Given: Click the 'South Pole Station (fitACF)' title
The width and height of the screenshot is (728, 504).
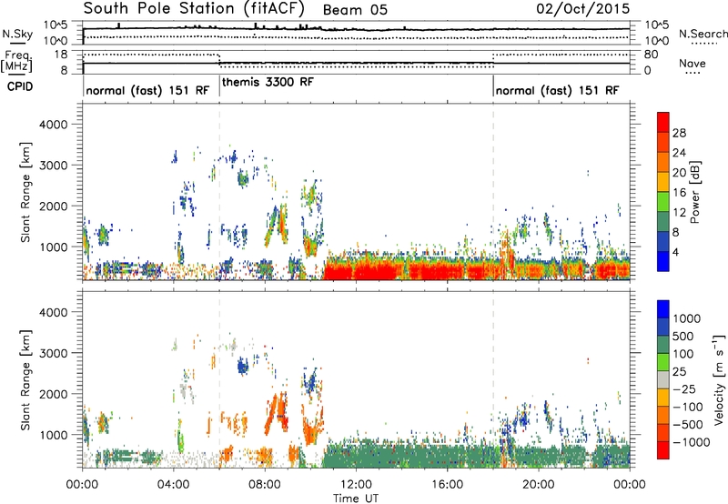Looking at the screenshot, I should 194,9.
